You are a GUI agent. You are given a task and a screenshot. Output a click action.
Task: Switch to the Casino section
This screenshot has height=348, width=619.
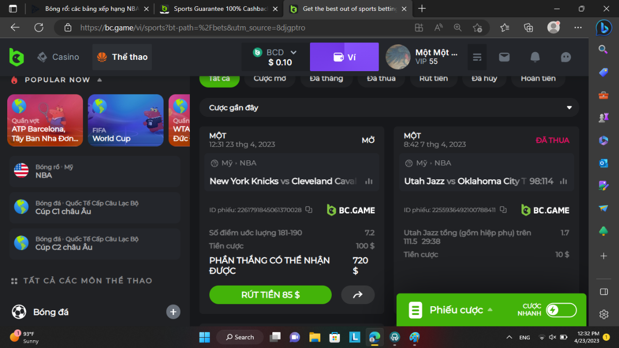(x=58, y=57)
